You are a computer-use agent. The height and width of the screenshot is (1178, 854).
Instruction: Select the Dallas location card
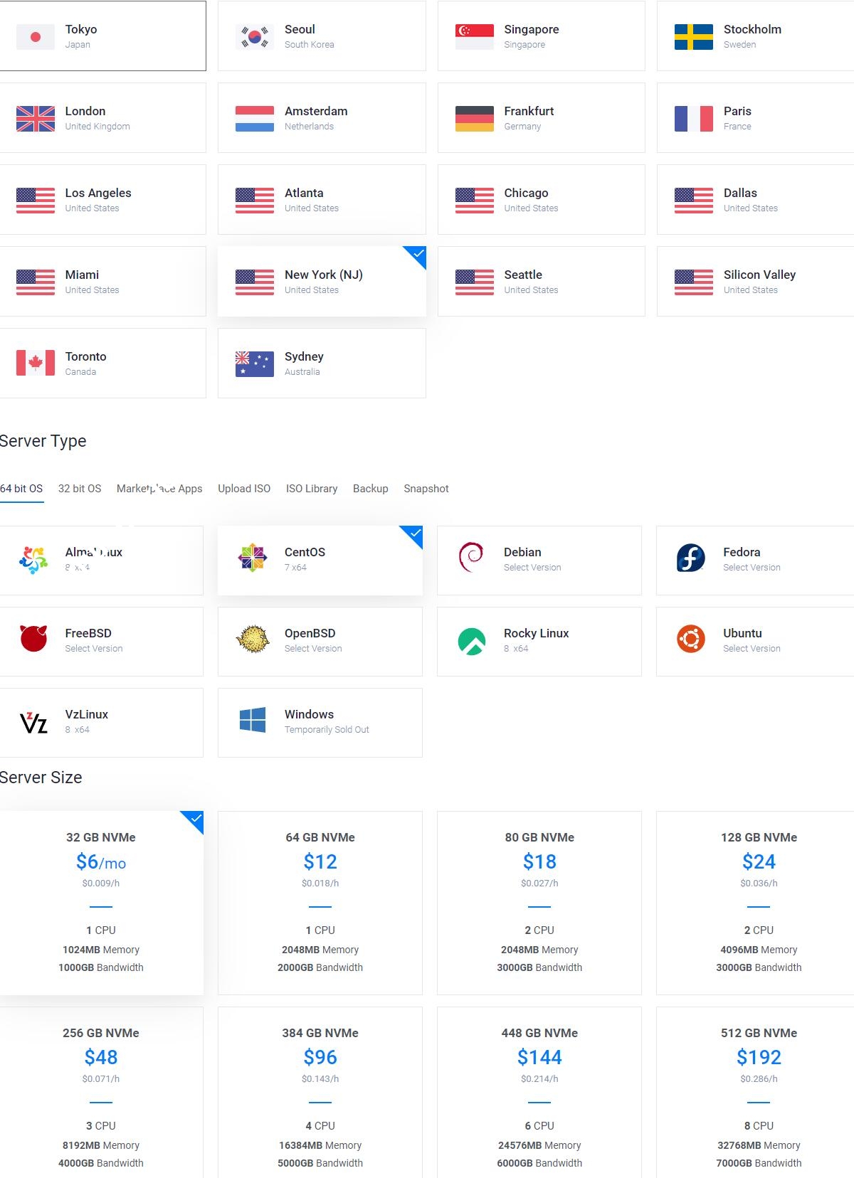755,200
